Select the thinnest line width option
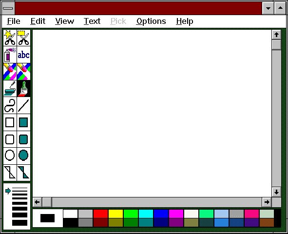Viewport: 288px width, 234px height. coord(19,188)
